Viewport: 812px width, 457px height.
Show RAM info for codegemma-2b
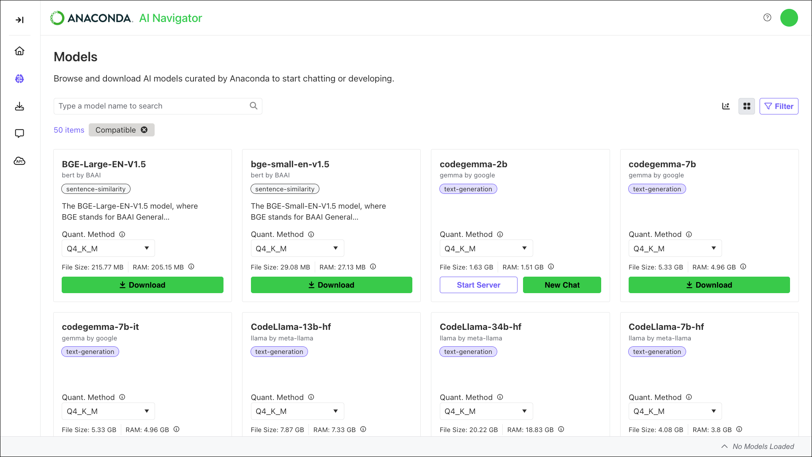click(x=551, y=267)
